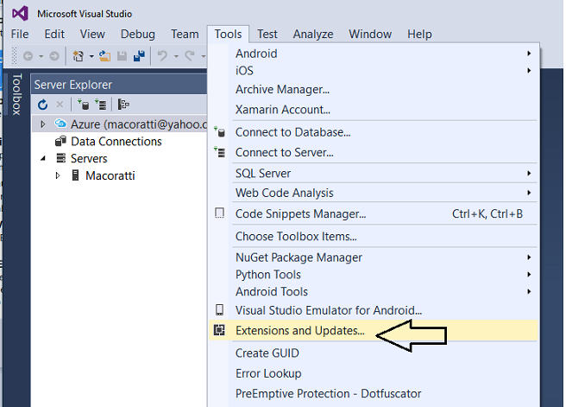Open the Navigate Backward dropdown arrow
Image resolution: width=572 pixels, height=407 pixels.
click(x=41, y=56)
